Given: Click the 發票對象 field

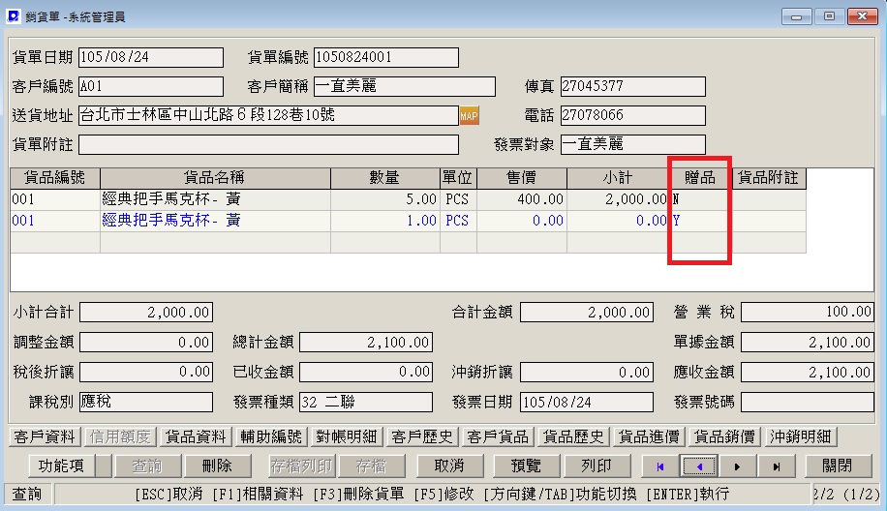Looking at the screenshot, I should tap(633, 145).
